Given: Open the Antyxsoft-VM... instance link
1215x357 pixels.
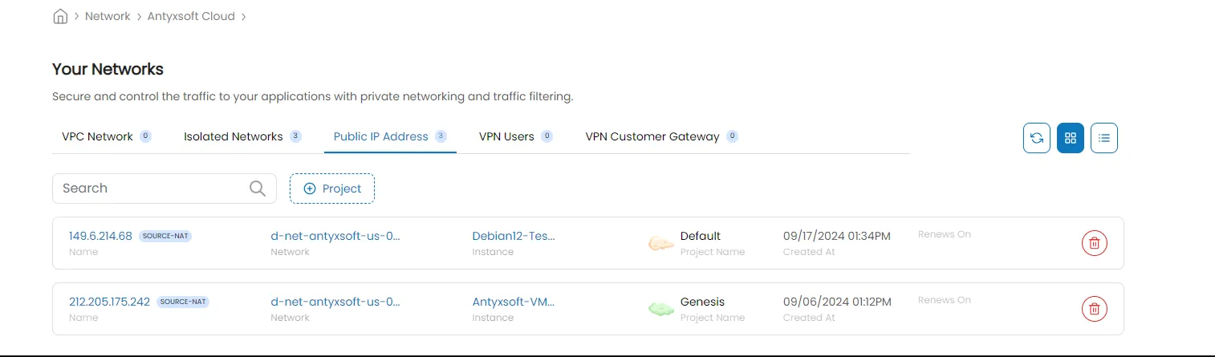Looking at the screenshot, I should tap(514, 302).
